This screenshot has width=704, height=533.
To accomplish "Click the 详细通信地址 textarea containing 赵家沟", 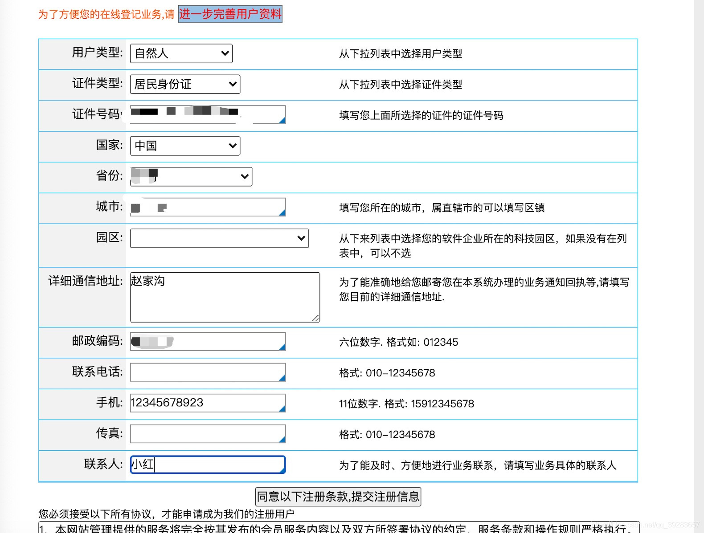I will tap(225, 297).
